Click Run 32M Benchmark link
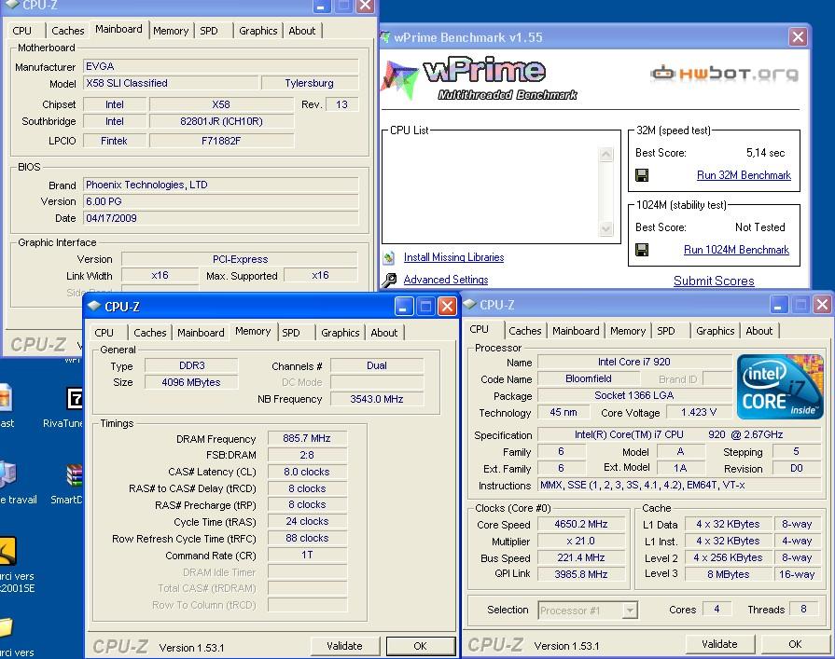The height and width of the screenshot is (659, 835). (x=744, y=175)
